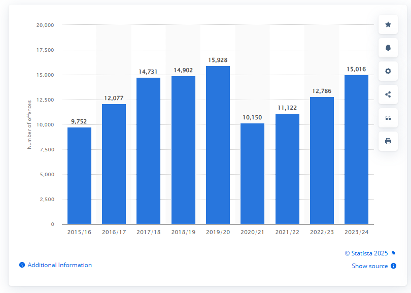The image size is (411, 293).
Task: Select the 2021/22 bar showing 11,122
Action: click(287, 169)
